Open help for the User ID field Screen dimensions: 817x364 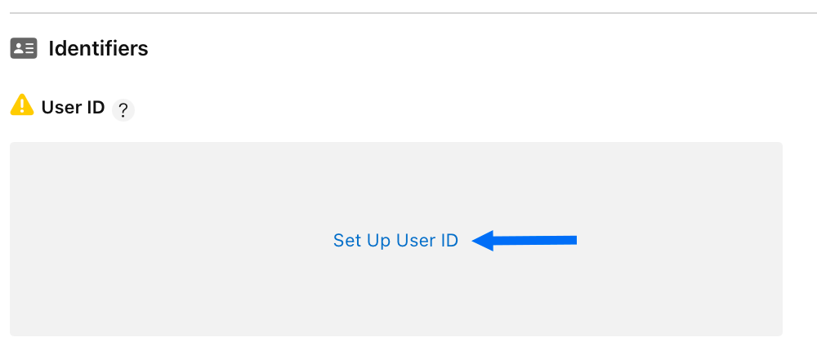coord(123,110)
